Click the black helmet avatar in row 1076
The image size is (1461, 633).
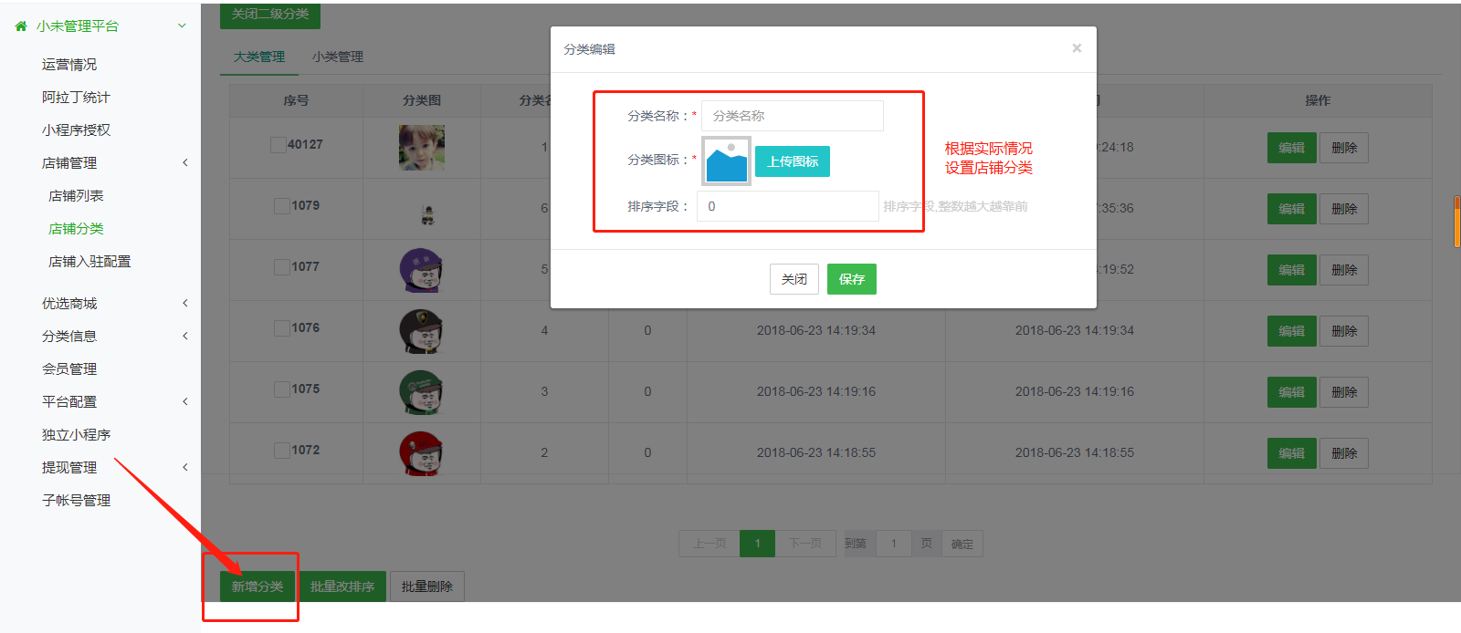click(421, 331)
